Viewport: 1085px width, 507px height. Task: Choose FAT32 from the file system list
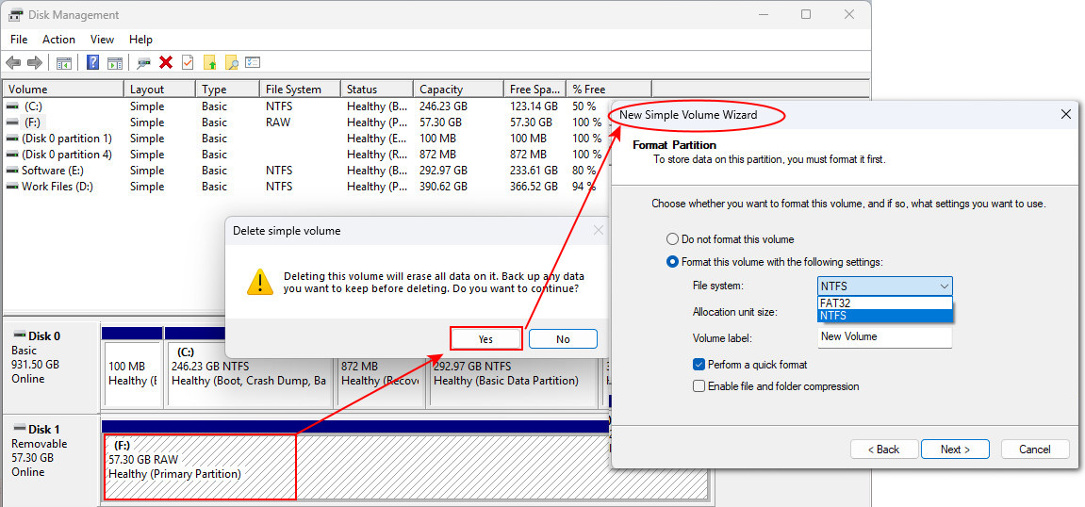884,303
